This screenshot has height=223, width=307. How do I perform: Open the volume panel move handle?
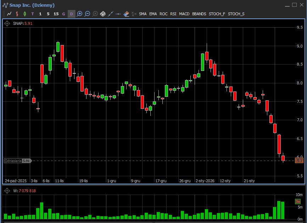click(7, 191)
